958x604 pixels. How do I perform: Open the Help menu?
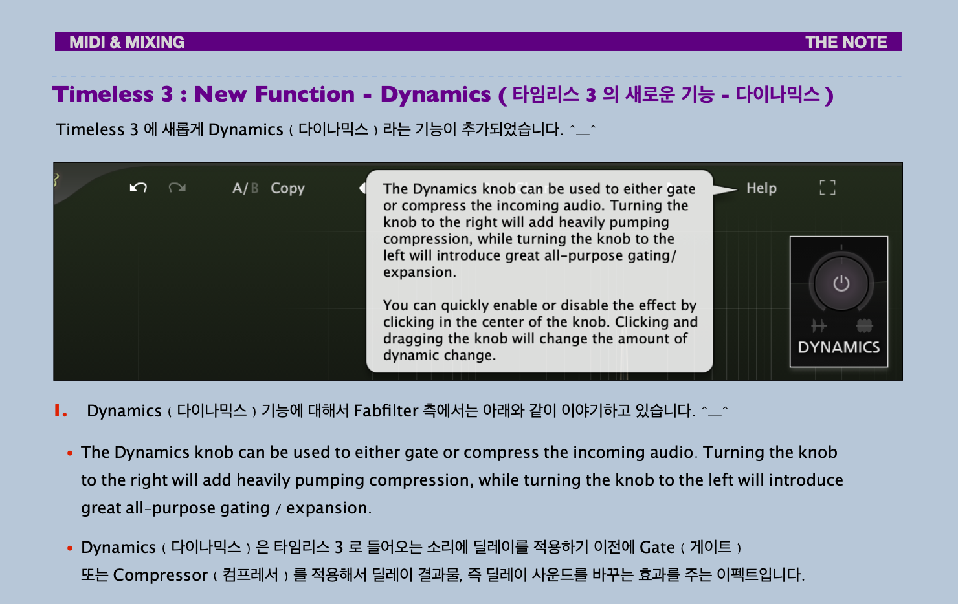[761, 188]
